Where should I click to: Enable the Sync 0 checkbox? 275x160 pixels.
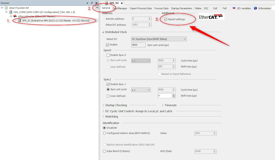(x=108, y=55)
